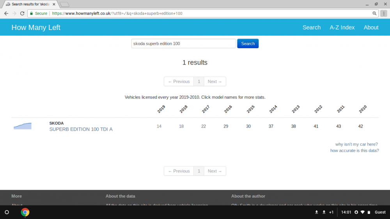Open the 14:01 clock status area

pos(346,212)
